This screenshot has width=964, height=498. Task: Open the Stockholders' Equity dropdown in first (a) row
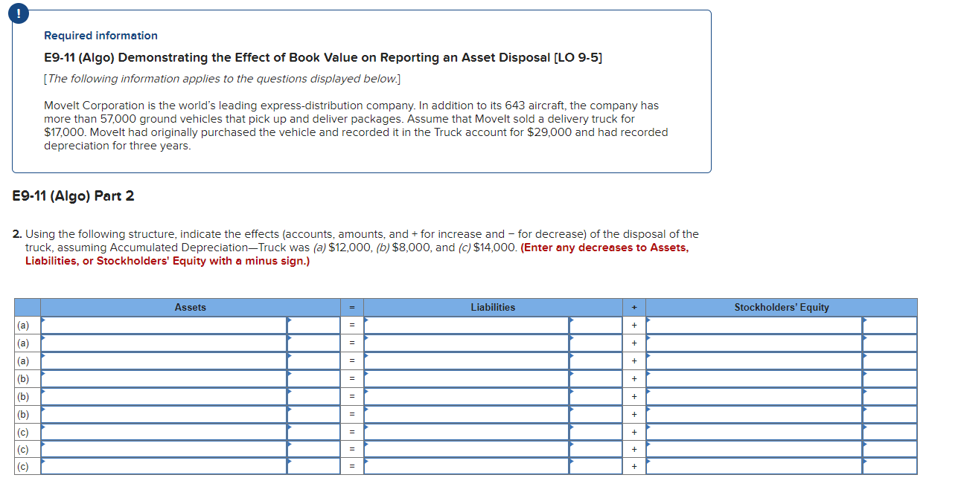click(752, 325)
